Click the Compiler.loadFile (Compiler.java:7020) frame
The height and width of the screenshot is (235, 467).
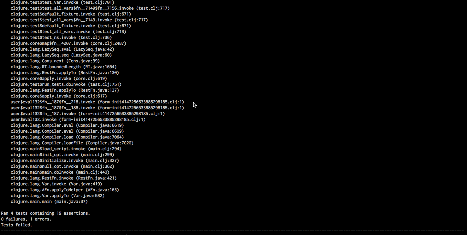72,143
